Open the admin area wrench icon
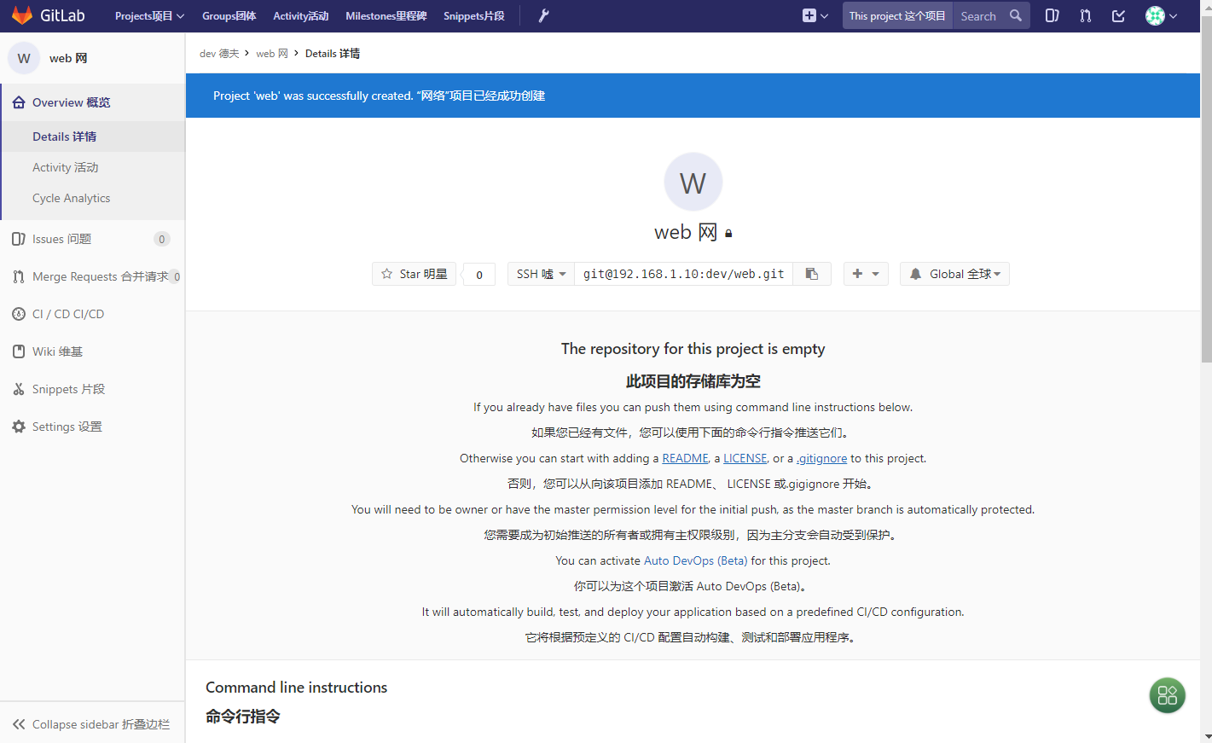 click(543, 15)
